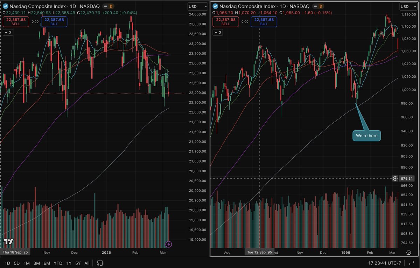Select the 5D time range

pos(17,263)
